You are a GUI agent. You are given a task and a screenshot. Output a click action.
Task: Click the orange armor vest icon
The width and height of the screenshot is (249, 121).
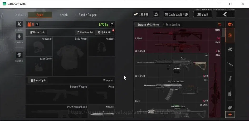pos(29,25)
